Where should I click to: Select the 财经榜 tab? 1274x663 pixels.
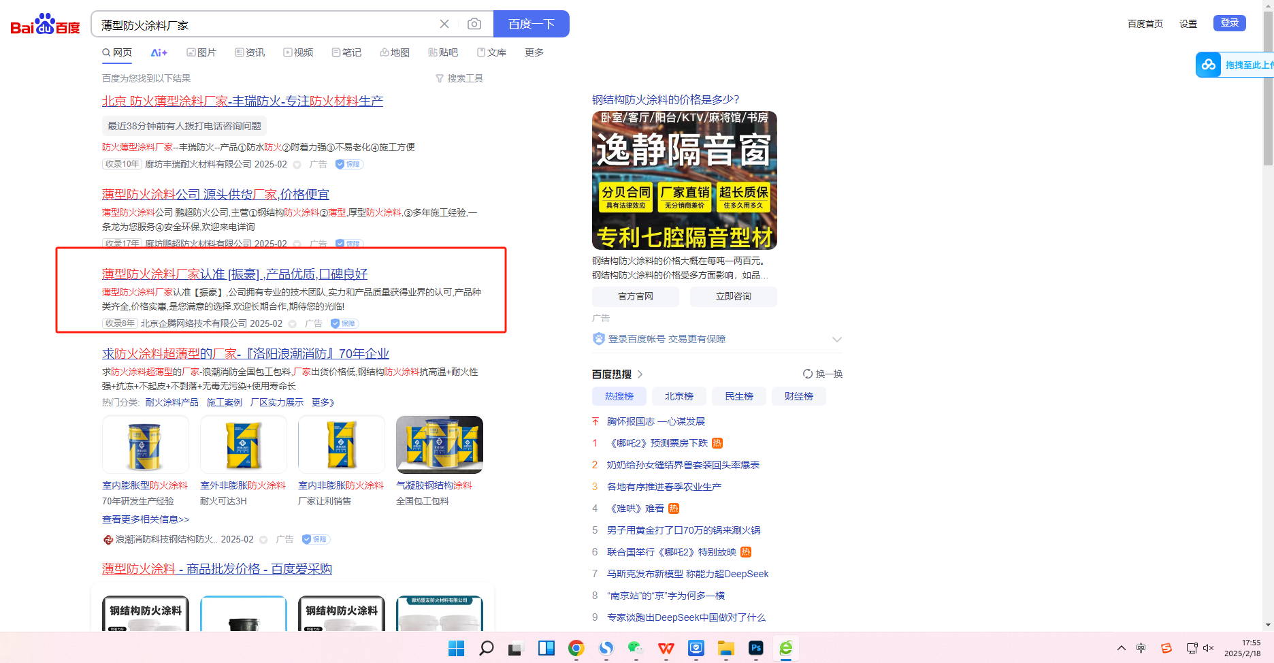799,396
